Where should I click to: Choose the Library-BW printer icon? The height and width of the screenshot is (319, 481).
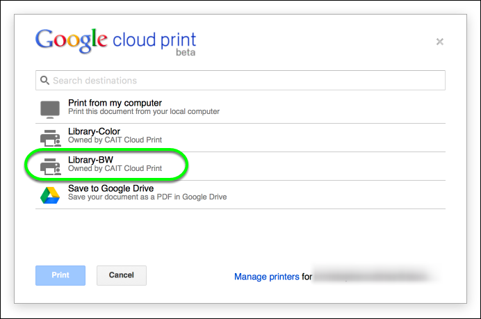click(x=51, y=167)
